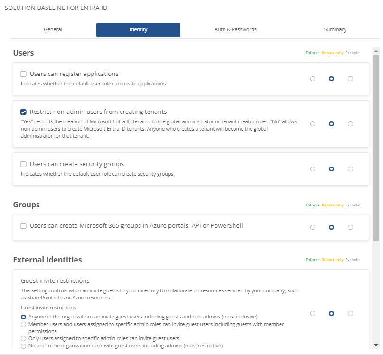Set restrict tenant creation to Enforce

click(x=312, y=124)
